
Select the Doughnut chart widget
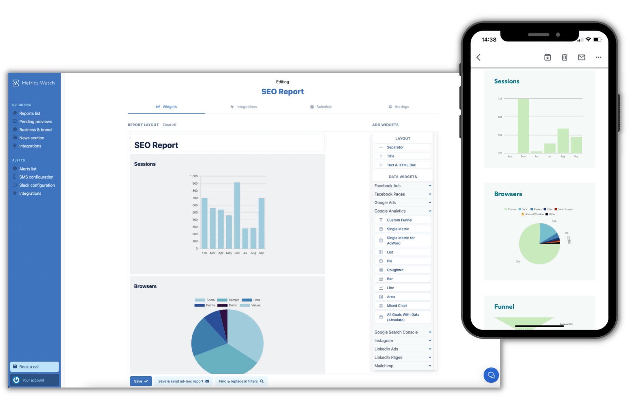coord(402,269)
